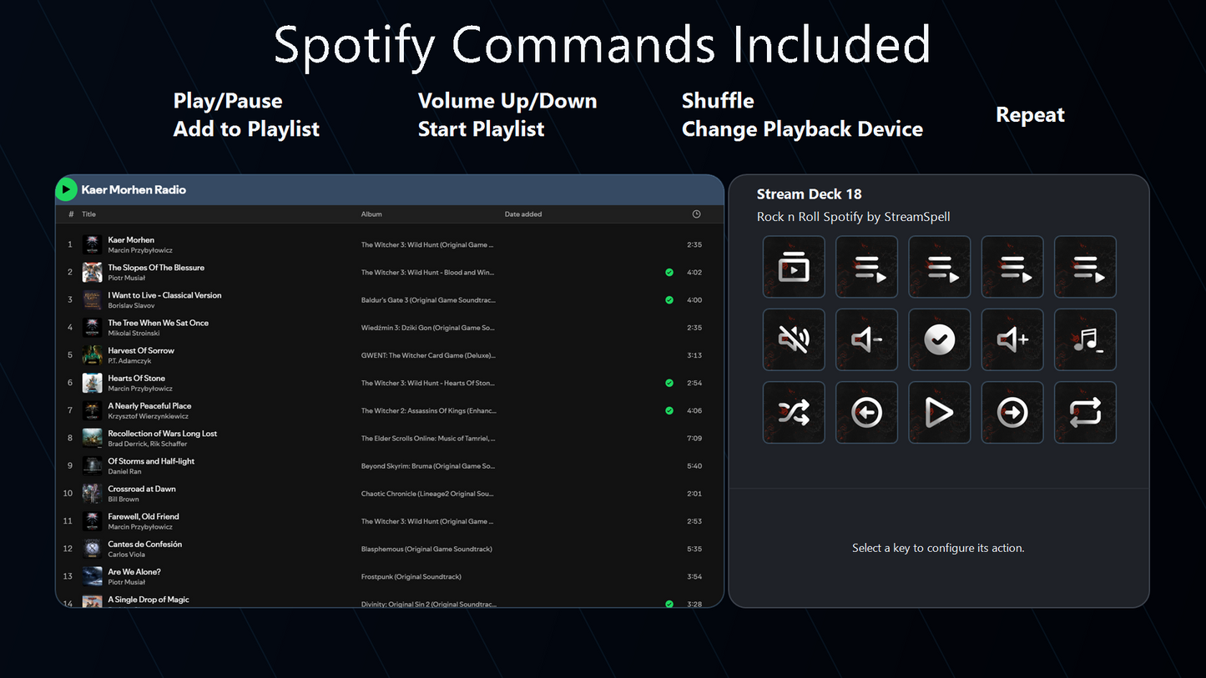The width and height of the screenshot is (1206, 678).
Task: Select the previous track left-arrow key
Action: coord(866,412)
